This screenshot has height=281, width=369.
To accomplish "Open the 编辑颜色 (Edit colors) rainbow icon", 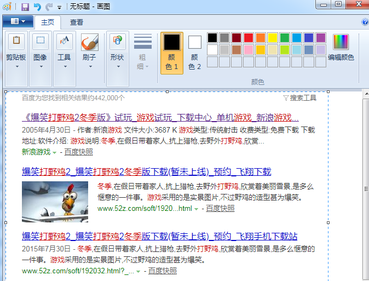I will (341, 42).
